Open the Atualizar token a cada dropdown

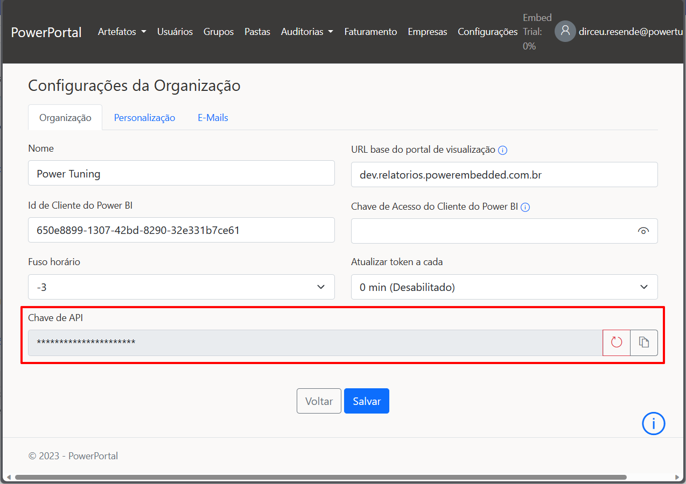(504, 287)
